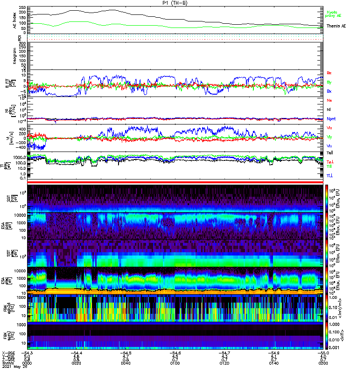Click the 0000 time tick label

[x=27, y=363]
